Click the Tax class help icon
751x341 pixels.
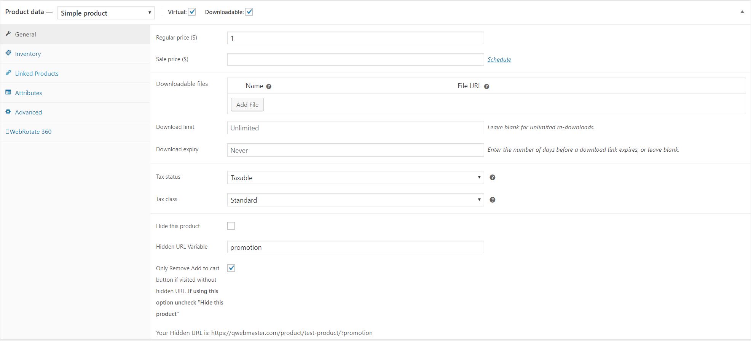492,200
